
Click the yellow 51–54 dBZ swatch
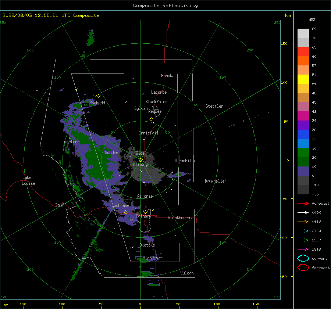[303, 79]
